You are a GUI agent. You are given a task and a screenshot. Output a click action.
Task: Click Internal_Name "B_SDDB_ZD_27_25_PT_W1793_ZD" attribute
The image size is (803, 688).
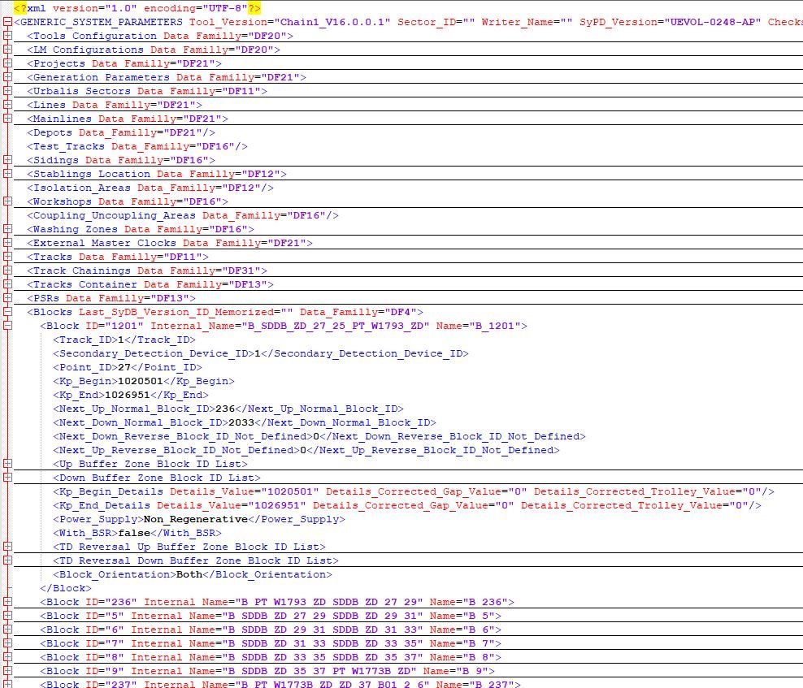click(290, 326)
